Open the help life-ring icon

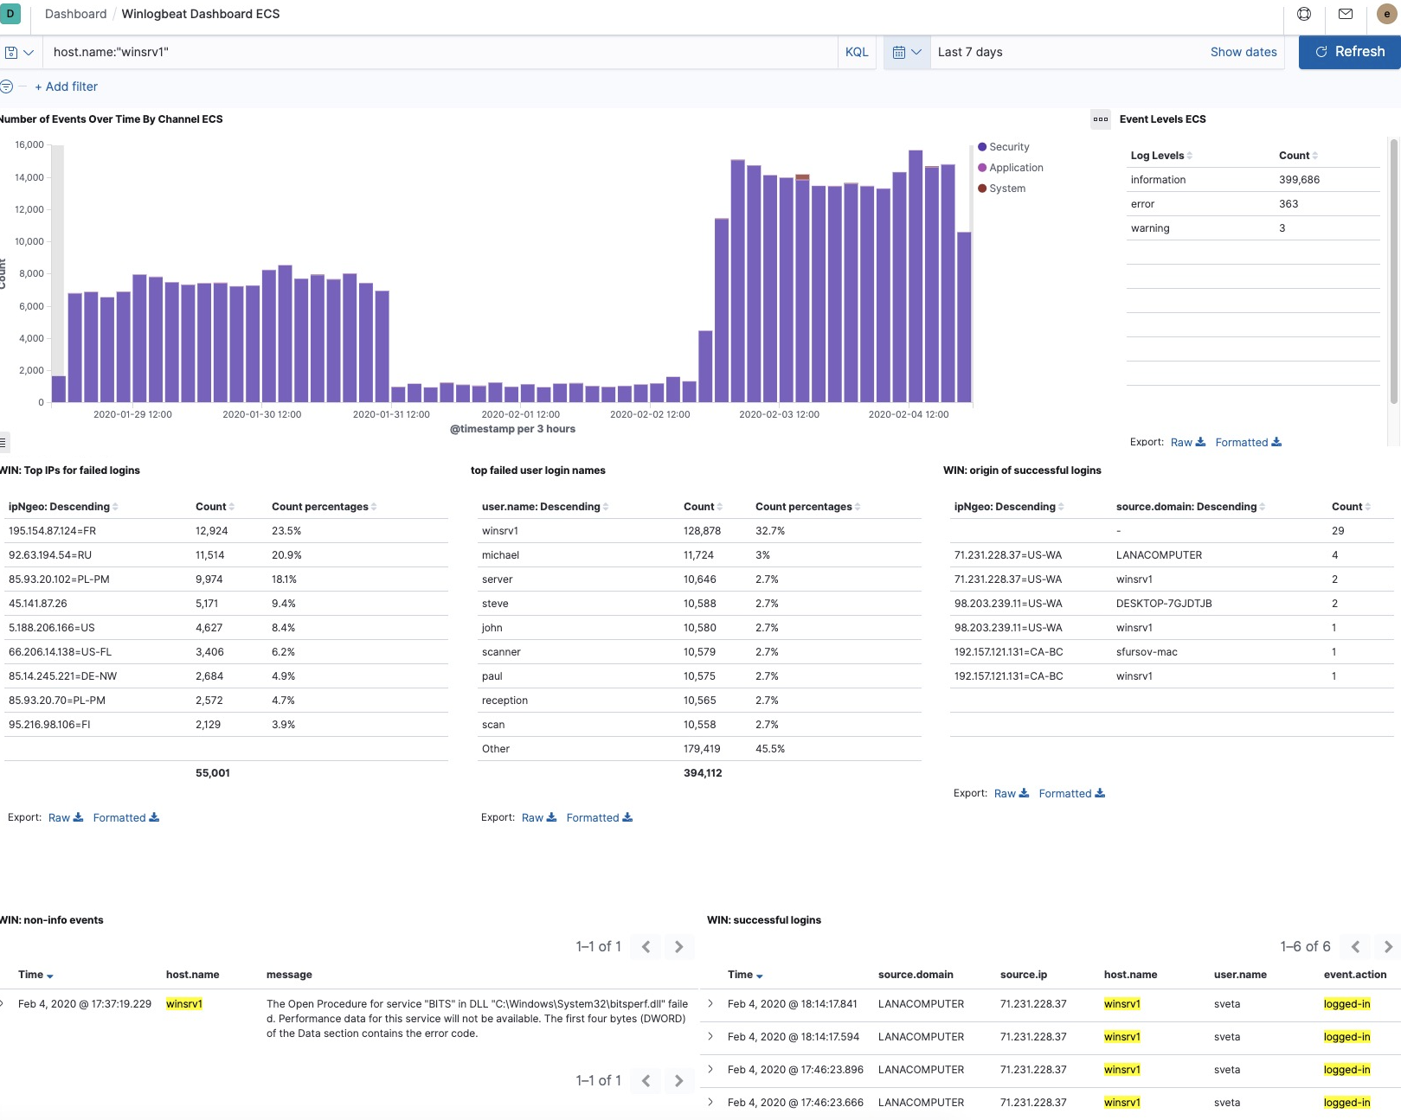coord(1305,13)
